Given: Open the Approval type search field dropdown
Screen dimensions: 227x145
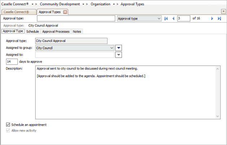Looking at the screenshot, I should (159, 18).
